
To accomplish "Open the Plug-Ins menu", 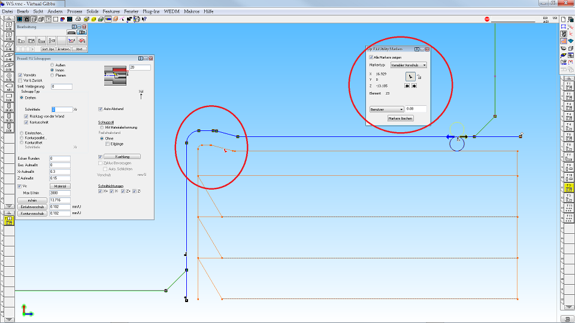I will (x=151, y=11).
